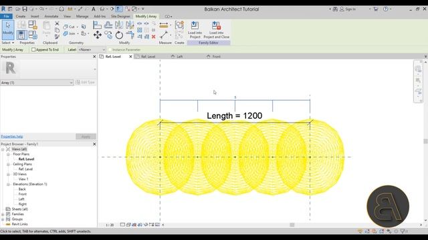Open the Label <None> dropdown
Screen dimensions: 428x240
coord(92,49)
